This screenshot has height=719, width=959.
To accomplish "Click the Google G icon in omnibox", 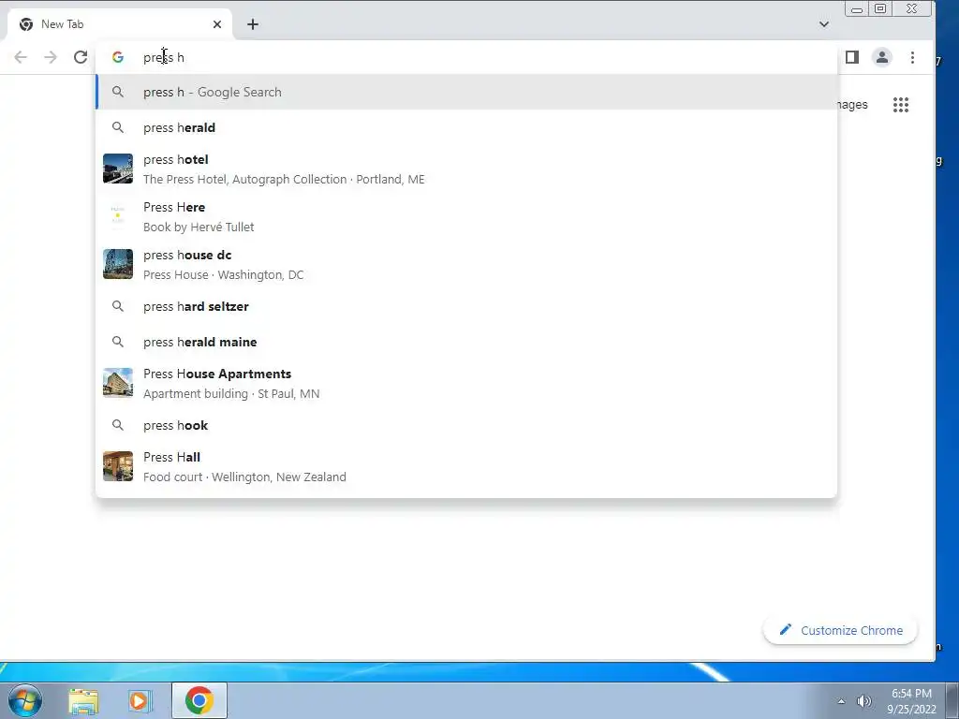I will tap(118, 57).
